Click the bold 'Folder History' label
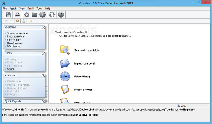The width and height of the screenshot is (212, 124). 82,76
